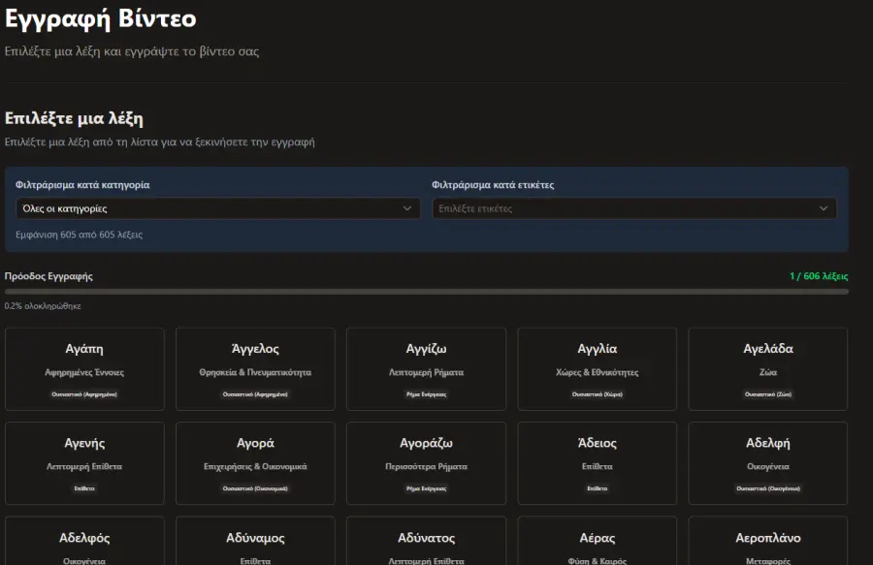Viewport: 873px width, 565px height.
Task: Click the 'Πρόοδος Εγγραφής' label
Action: point(49,276)
